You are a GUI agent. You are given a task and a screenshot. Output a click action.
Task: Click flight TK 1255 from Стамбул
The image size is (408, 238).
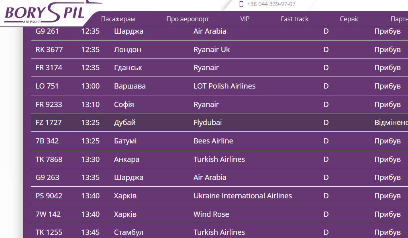49,232
